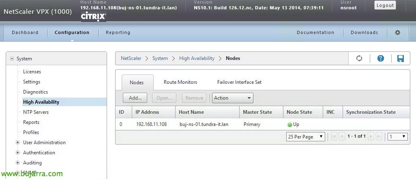Open the Documentation link
Screen dimensions: 416x179
click(x=315, y=32)
